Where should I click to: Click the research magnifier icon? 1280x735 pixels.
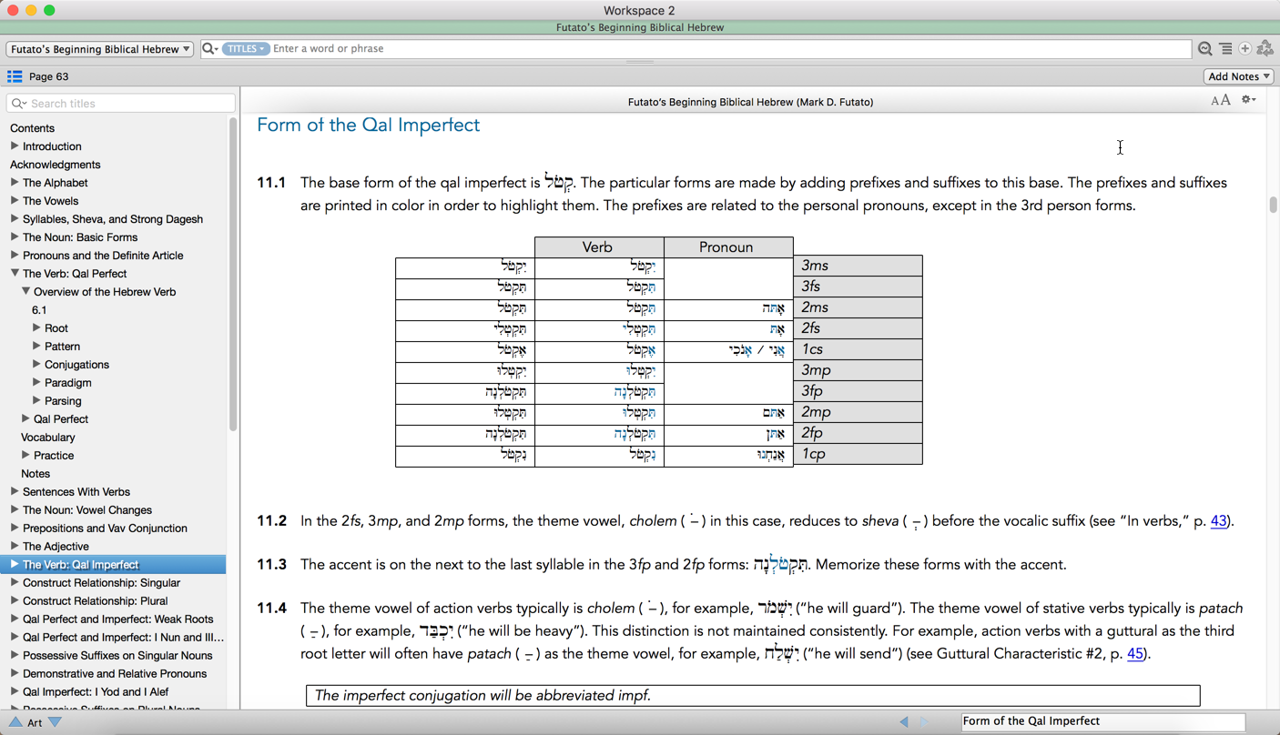click(1204, 49)
